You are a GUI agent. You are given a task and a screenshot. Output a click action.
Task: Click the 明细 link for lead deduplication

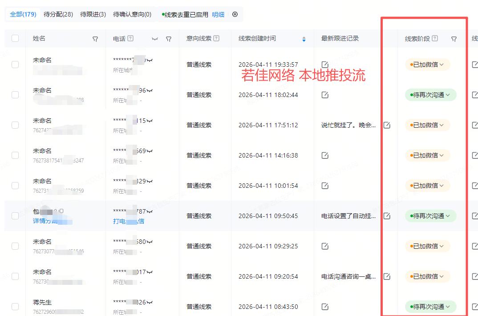coord(218,14)
